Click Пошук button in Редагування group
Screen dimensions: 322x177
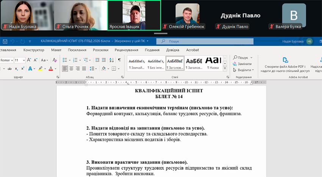click(x=242, y=58)
